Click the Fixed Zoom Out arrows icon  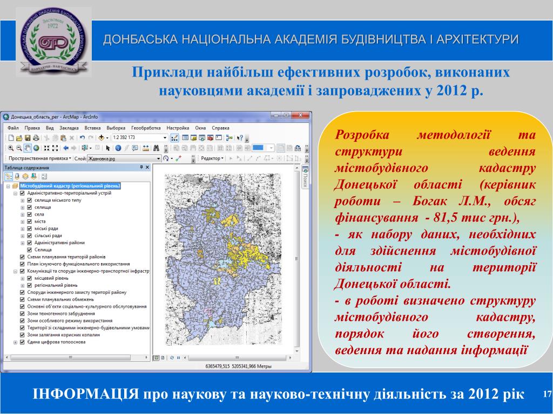[x=55, y=148]
